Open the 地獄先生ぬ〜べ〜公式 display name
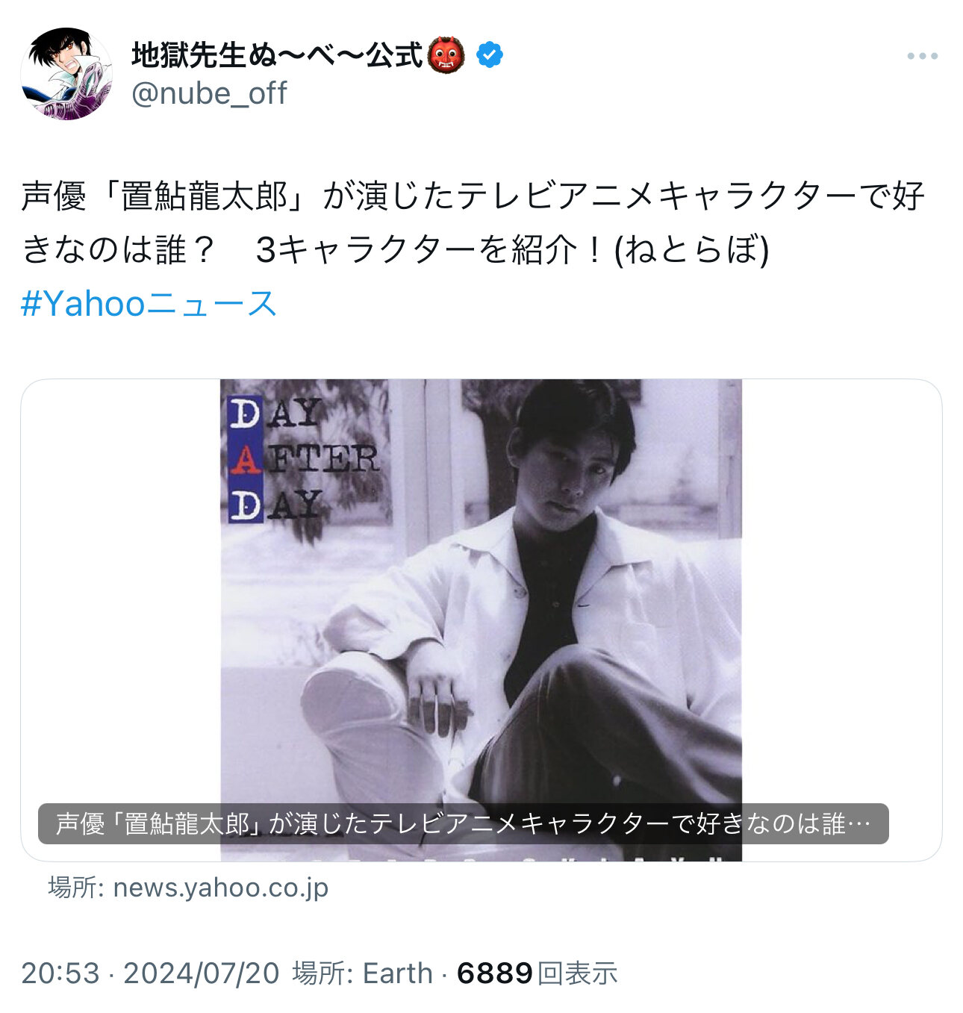This screenshot has width=963, height=1013. tap(277, 55)
